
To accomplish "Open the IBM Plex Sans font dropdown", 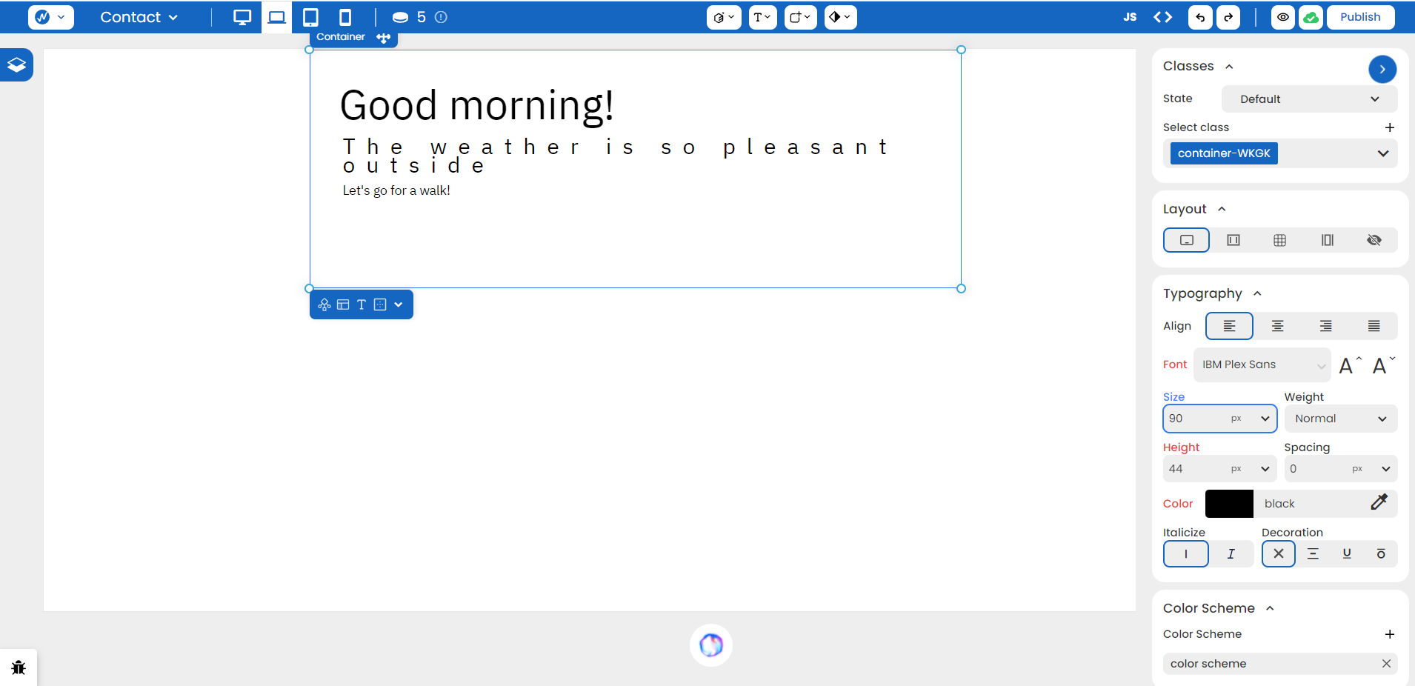I will (1262, 364).
